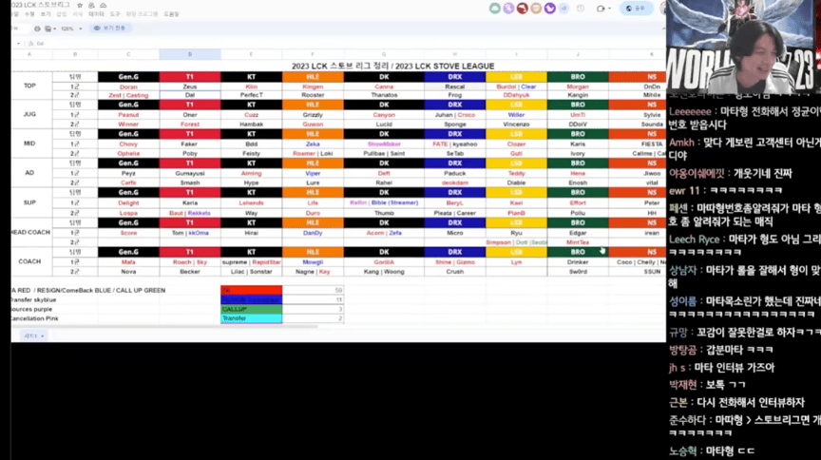Select the 'DanDy' head coach cell

click(x=313, y=233)
